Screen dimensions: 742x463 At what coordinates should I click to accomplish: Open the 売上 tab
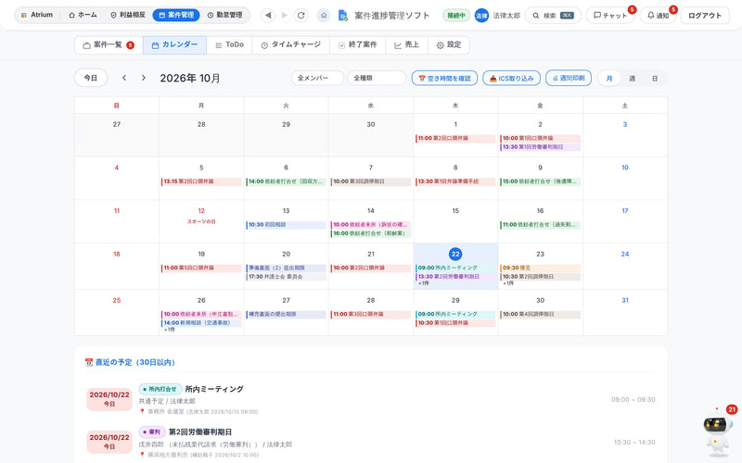407,44
